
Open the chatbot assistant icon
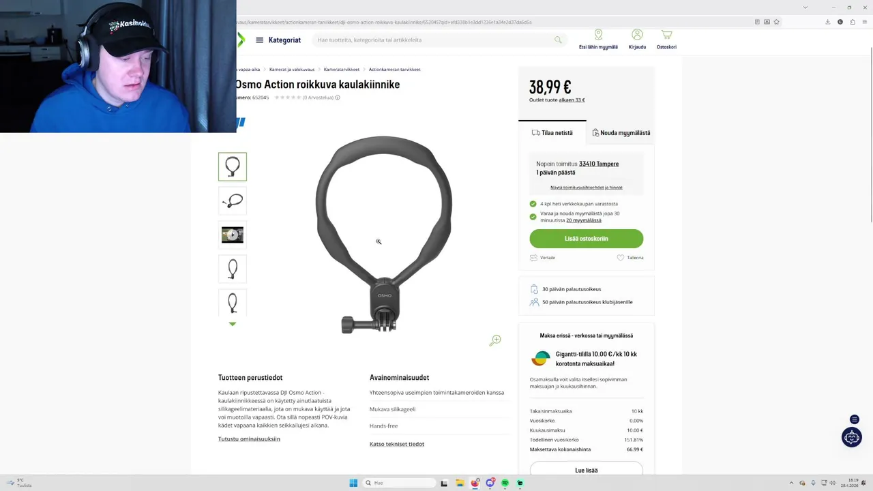coord(852,437)
